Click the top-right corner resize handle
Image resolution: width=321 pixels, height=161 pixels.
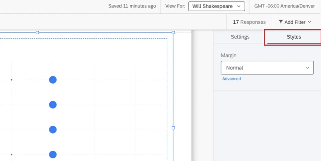[x=173, y=33]
